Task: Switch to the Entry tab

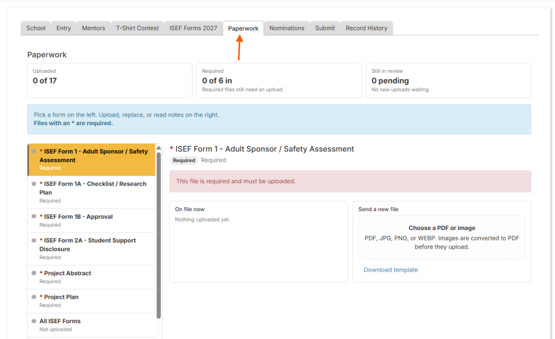Action: click(64, 28)
